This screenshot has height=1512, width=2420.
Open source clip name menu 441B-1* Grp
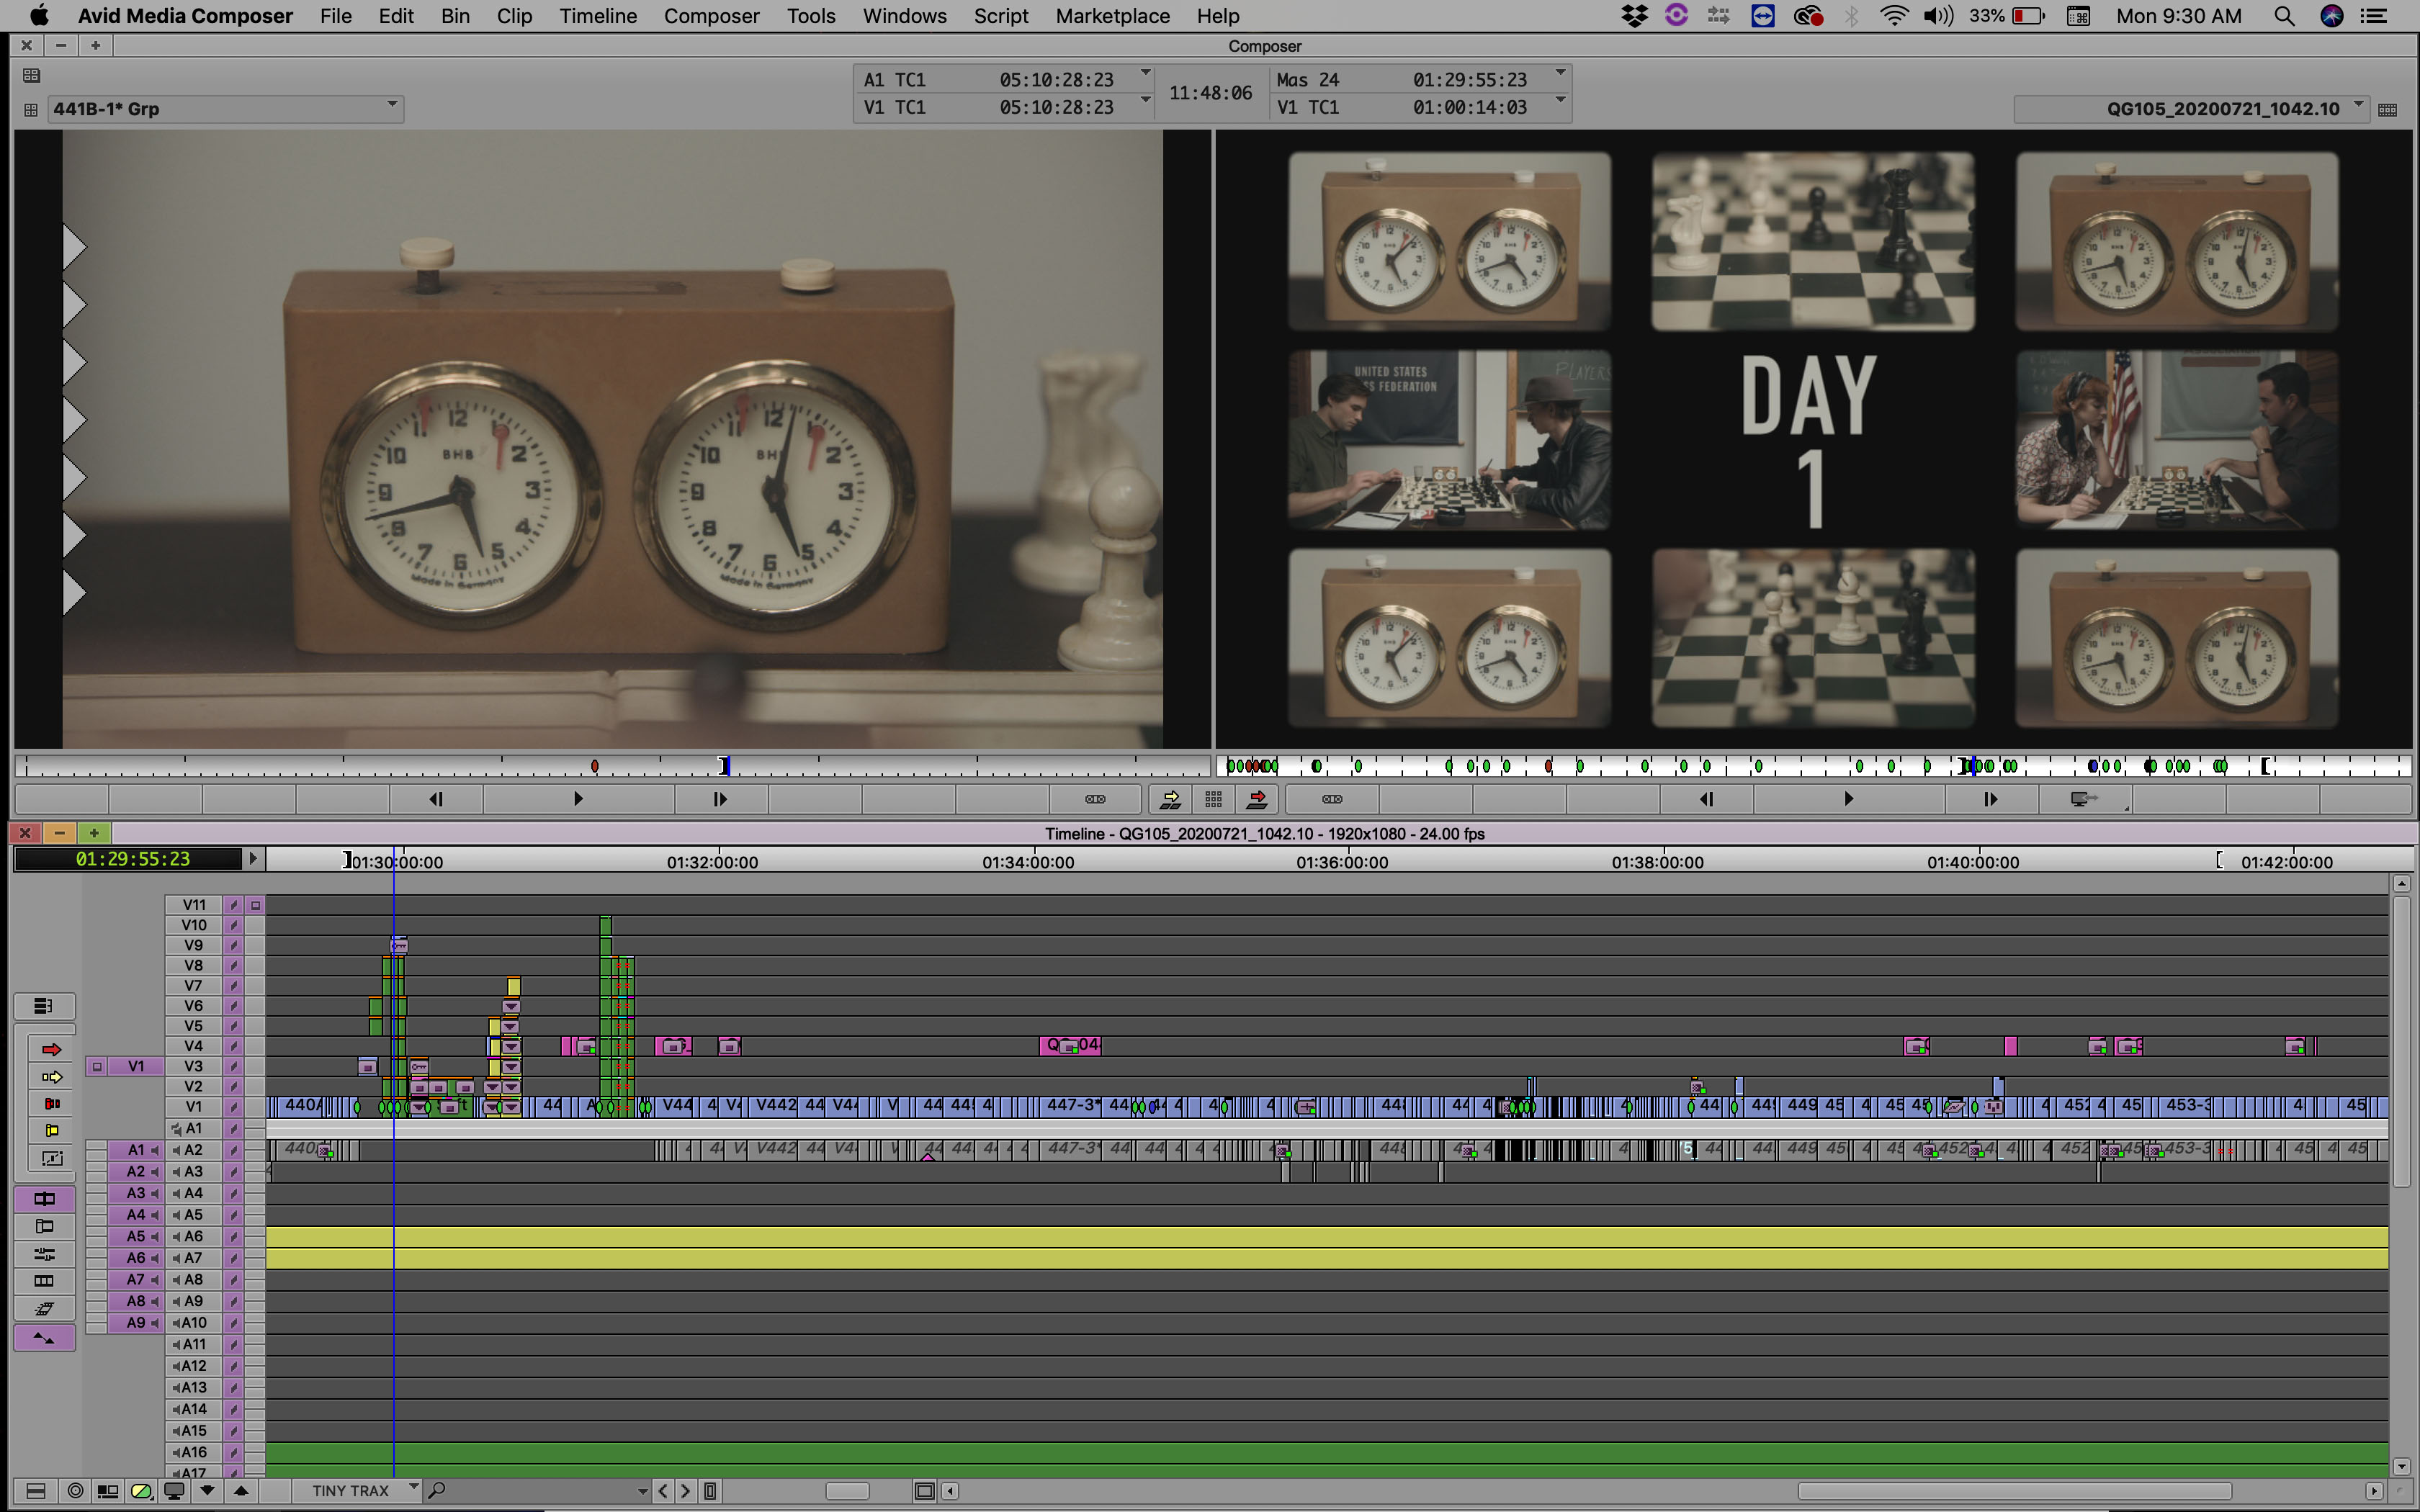pos(225,108)
